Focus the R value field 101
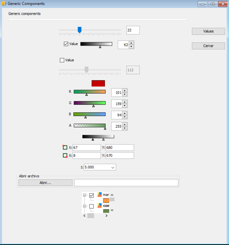Viewport: 229px width, 245px height. coord(117,93)
